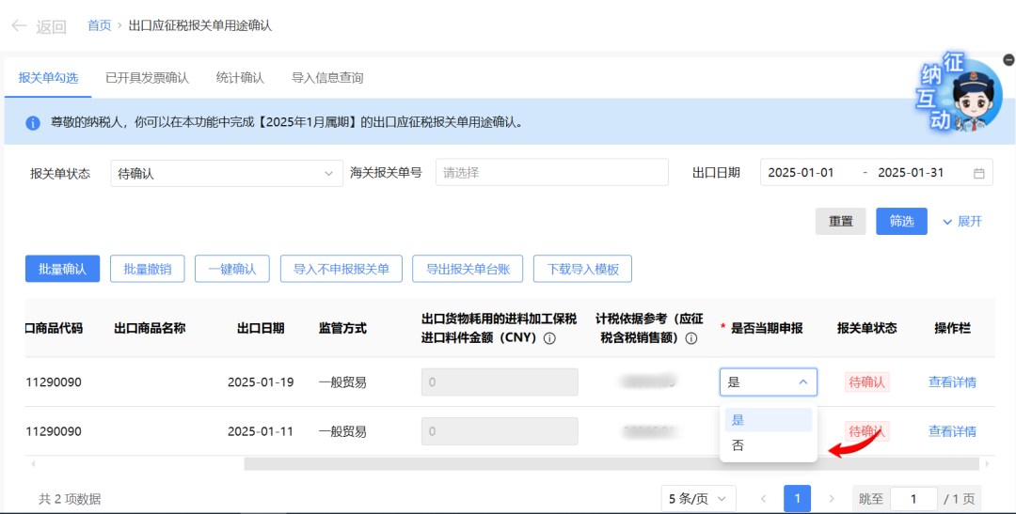Go to previous page arrow
Screen dimensions: 1016x514
[x=763, y=498]
